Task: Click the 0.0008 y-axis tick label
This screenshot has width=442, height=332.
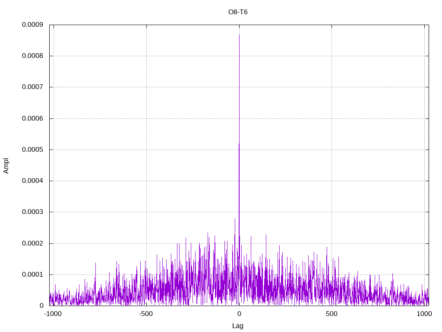Action: (32, 56)
